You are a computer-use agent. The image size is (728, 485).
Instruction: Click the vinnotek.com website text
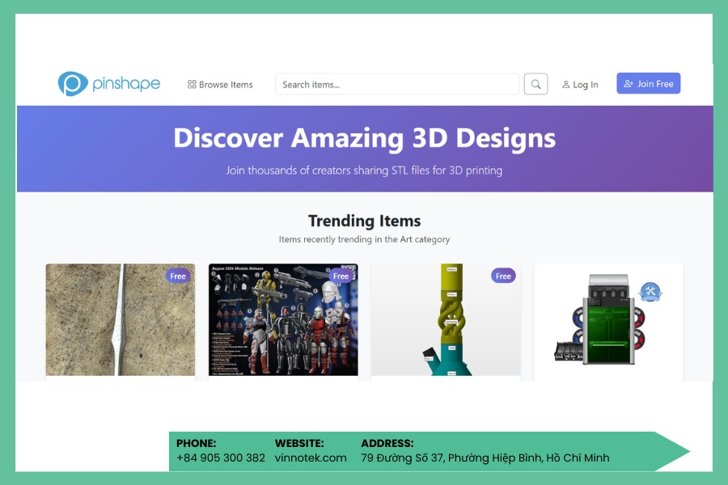(311, 458)
